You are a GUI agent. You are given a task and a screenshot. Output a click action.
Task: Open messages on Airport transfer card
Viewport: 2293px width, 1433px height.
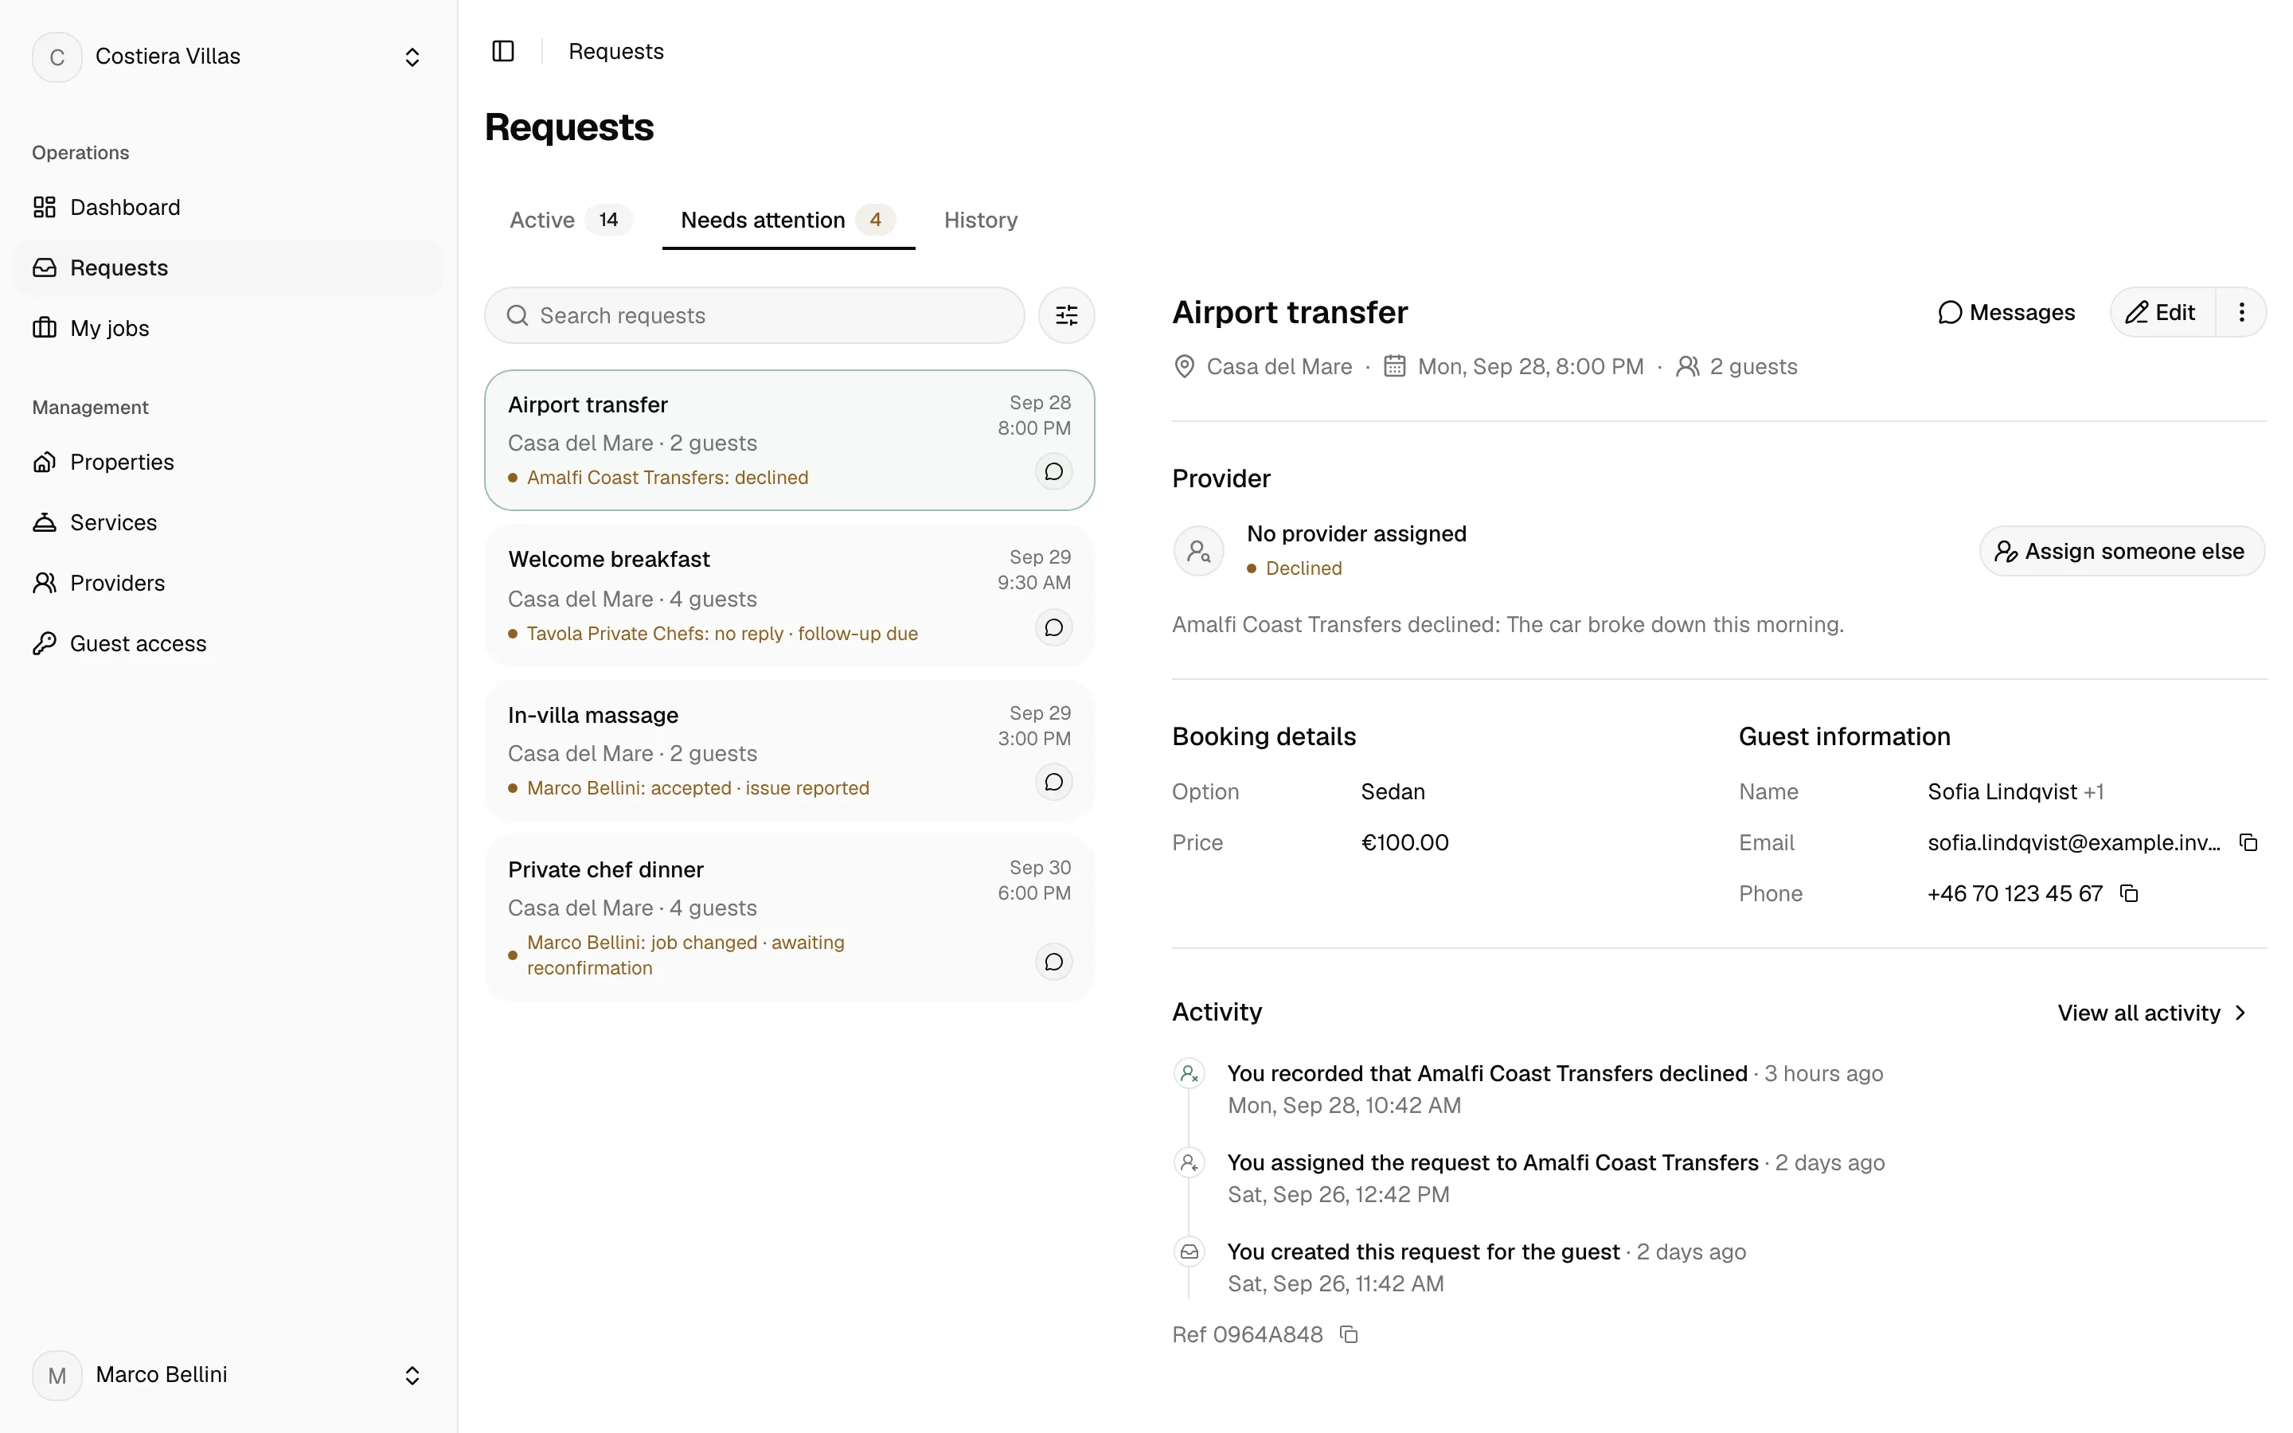[x=1053, y=472]
